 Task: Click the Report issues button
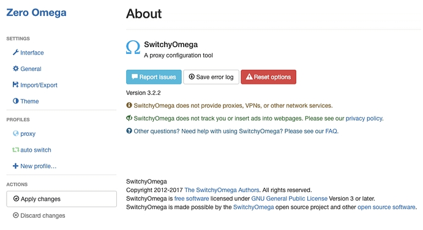[x=154, y=77]
